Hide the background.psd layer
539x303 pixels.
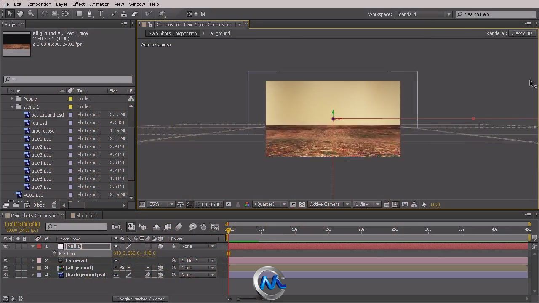5,275
